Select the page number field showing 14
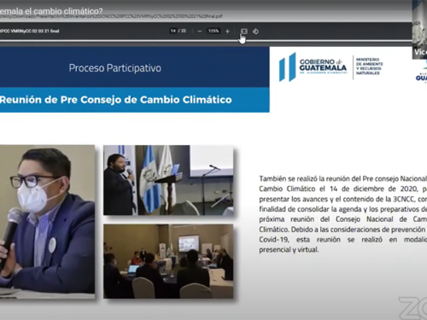The height and width of the screenshot is (320, 427). pos(173,31)
